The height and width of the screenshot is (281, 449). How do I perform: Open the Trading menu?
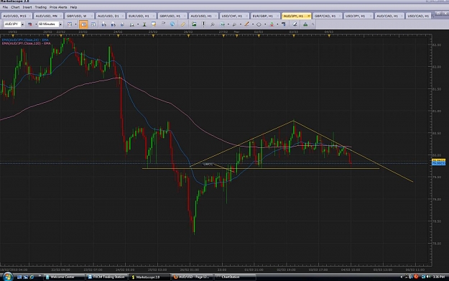click(x=41, y=7)
